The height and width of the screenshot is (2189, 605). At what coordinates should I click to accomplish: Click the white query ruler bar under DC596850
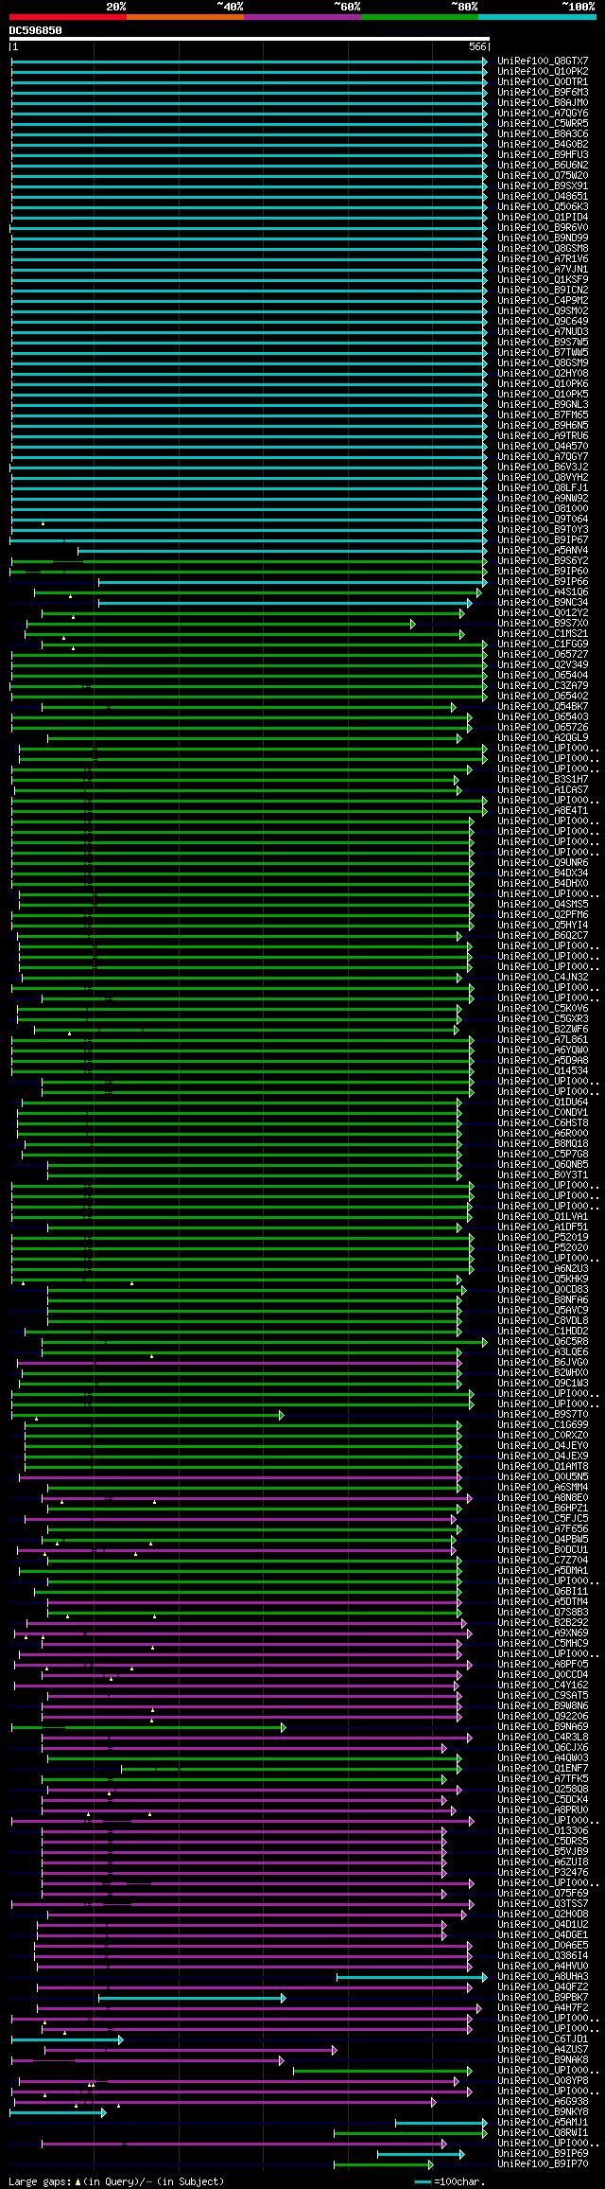tap(250, 39)
